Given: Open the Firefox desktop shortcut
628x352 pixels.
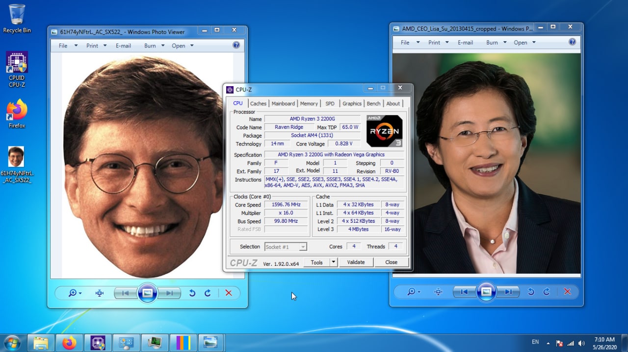Looking at the screenshot, I should (x=17, y=114).
